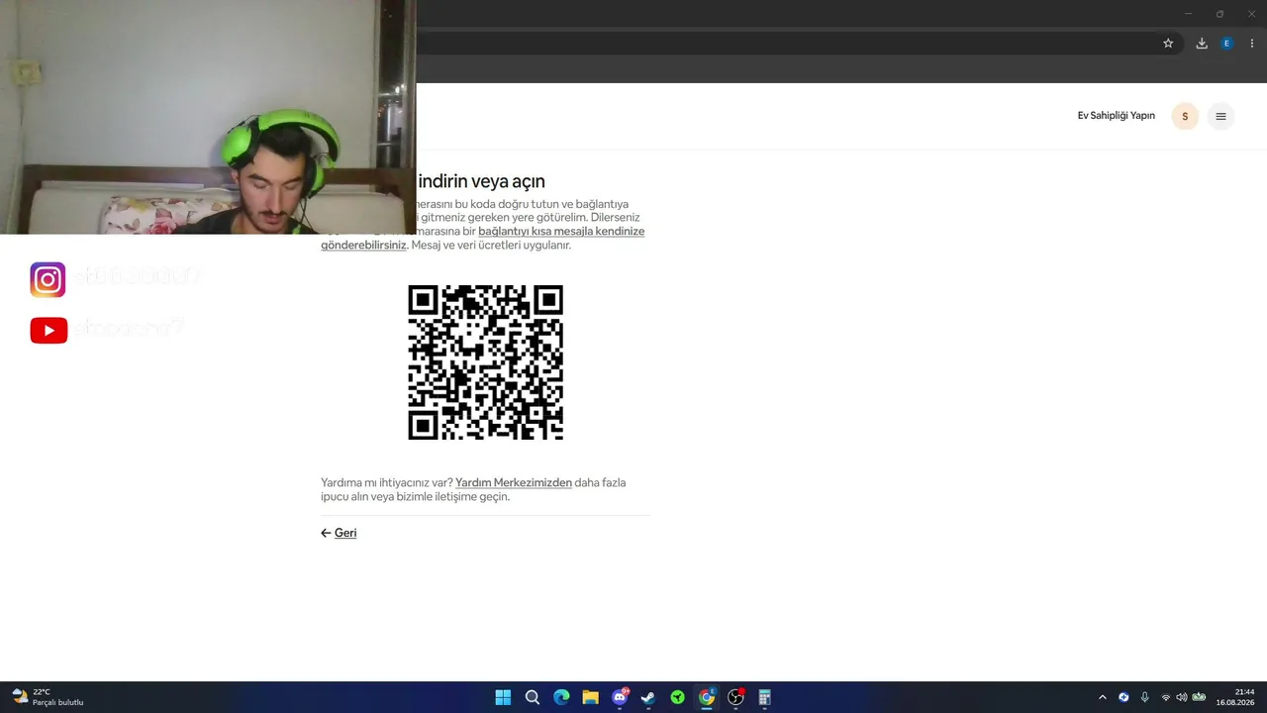Screen dimensions: 1267x713
Task: Open the Yardım Merkezimizden link
Action: 514,483
